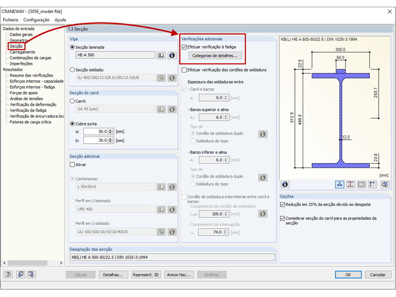
Task: Show info for L 50x50x5 angles
Action: point(172,187)
